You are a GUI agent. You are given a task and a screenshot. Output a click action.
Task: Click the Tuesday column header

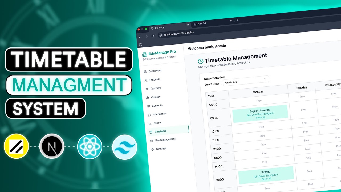point(301,87)
